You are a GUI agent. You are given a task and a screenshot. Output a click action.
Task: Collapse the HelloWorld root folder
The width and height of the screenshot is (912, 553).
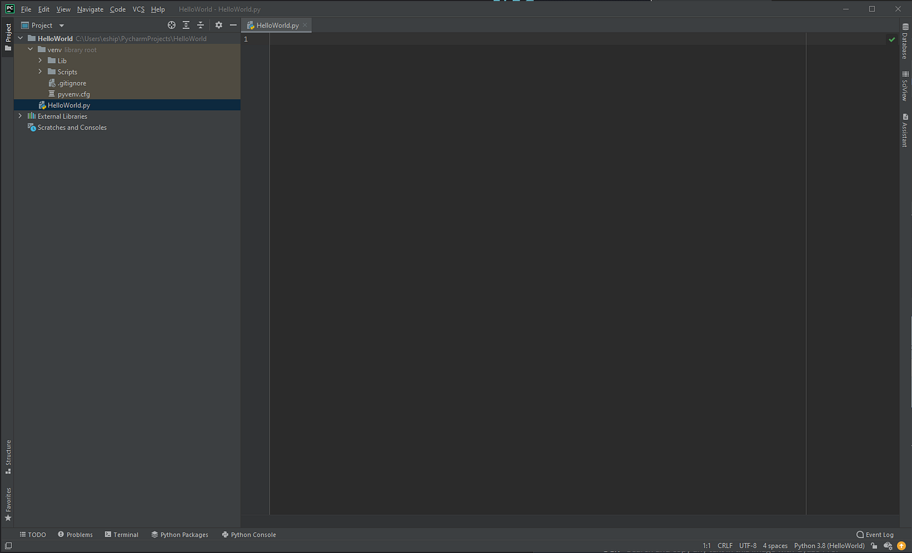click(21, 39)
